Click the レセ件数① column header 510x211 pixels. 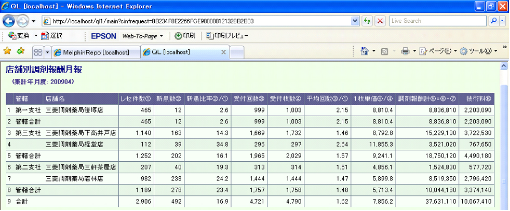pyautogui.click(x=136, y=99)
